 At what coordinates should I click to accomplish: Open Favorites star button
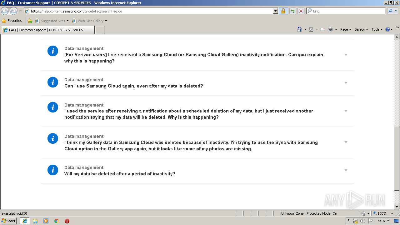tap(12, 21)
